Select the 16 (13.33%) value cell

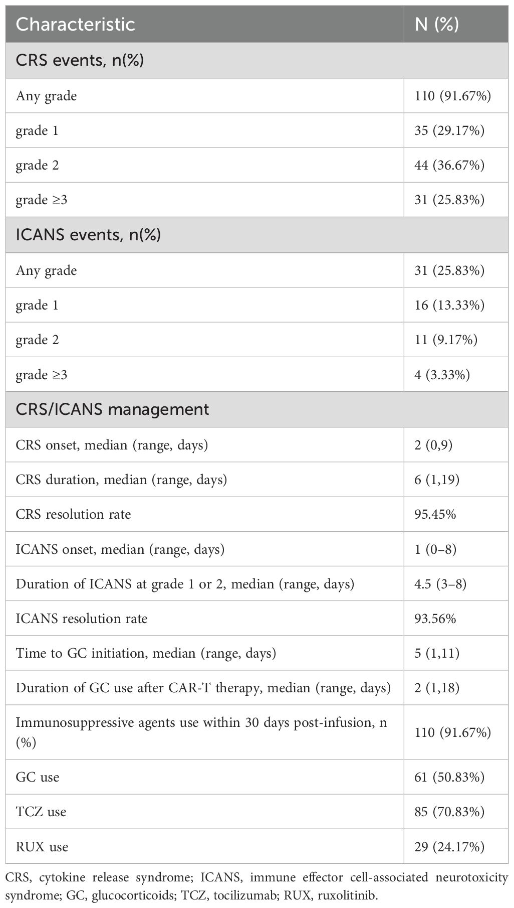tap(449, 305)
